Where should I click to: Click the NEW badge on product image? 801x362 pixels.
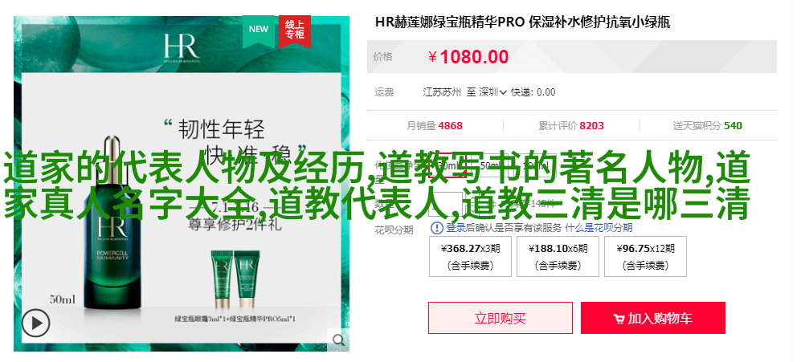click(x=259, y=31)
